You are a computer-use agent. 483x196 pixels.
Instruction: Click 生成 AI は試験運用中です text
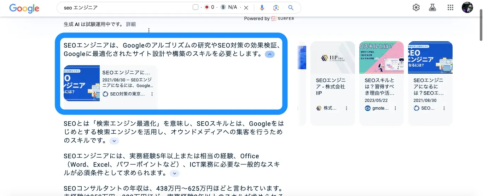pyautogui.click(x=93, y=24)
